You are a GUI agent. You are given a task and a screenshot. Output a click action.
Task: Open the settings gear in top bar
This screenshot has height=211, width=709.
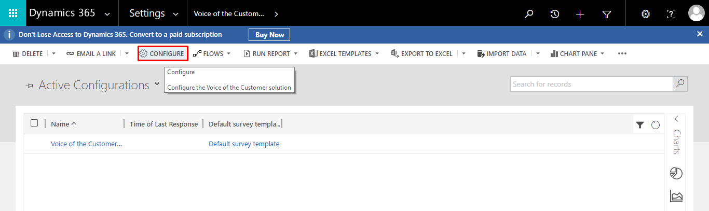(x=646, y=14)
